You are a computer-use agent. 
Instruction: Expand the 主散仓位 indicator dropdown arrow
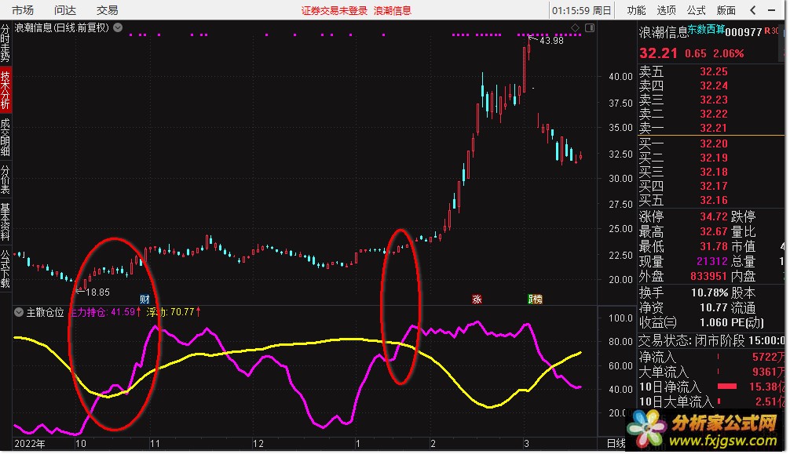coord(19,312)
